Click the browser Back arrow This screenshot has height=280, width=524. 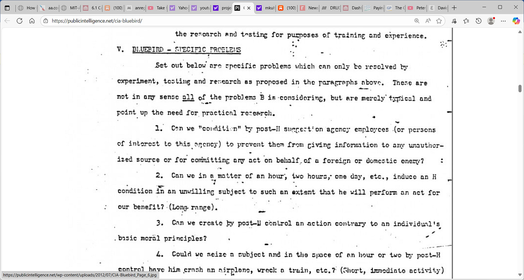click(7, 21)
